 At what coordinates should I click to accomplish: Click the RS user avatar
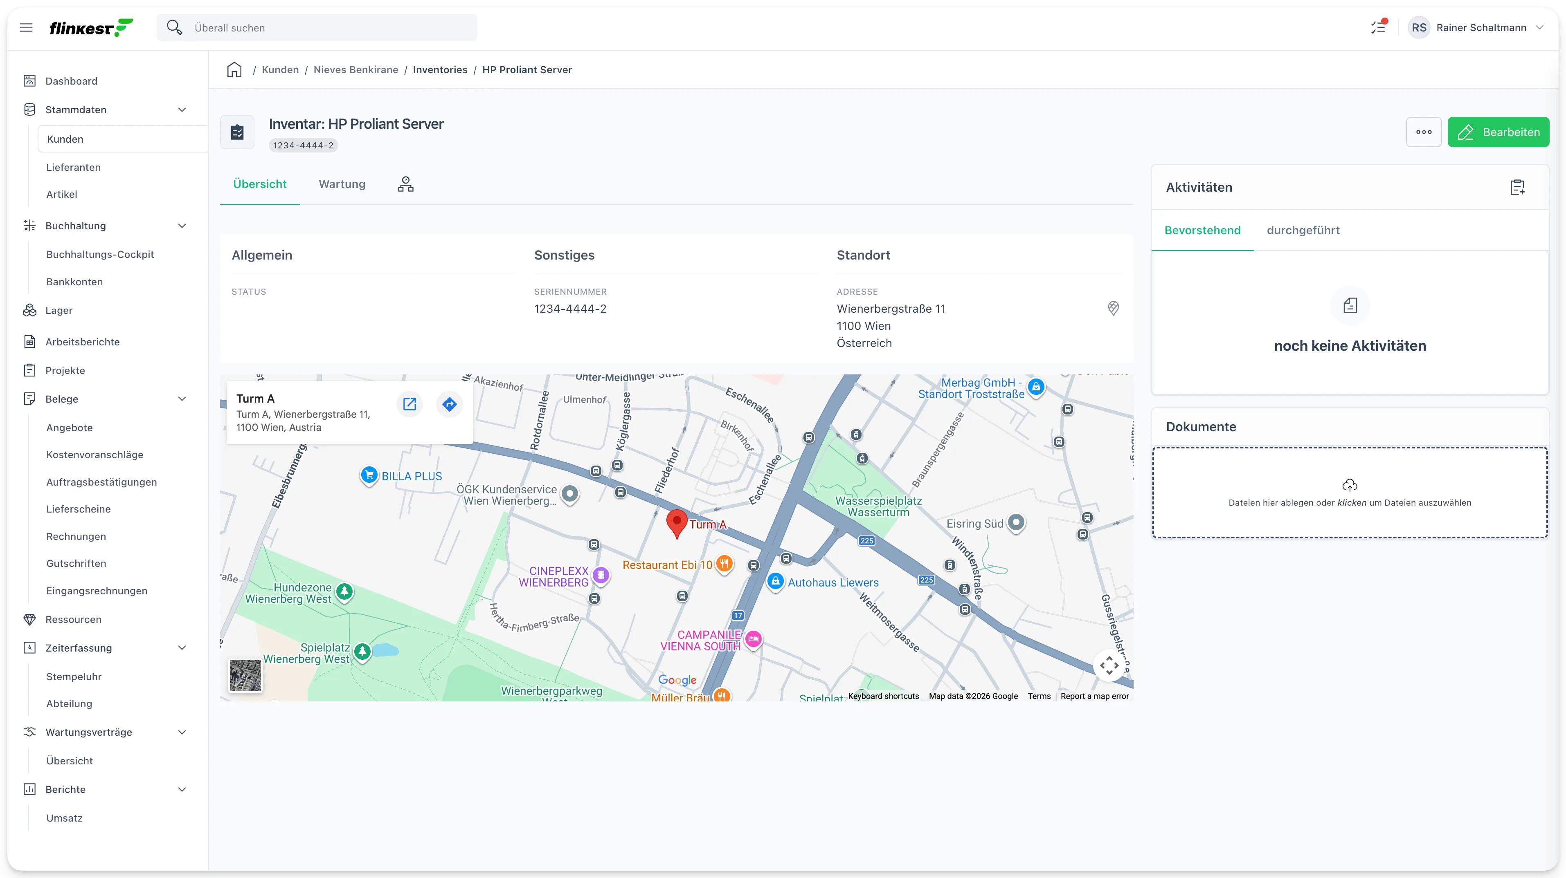point(1419,27)
